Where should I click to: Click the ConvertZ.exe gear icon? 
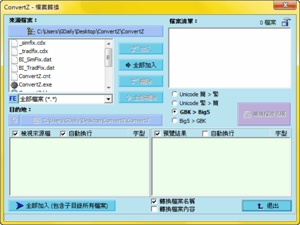click(14, 85)
